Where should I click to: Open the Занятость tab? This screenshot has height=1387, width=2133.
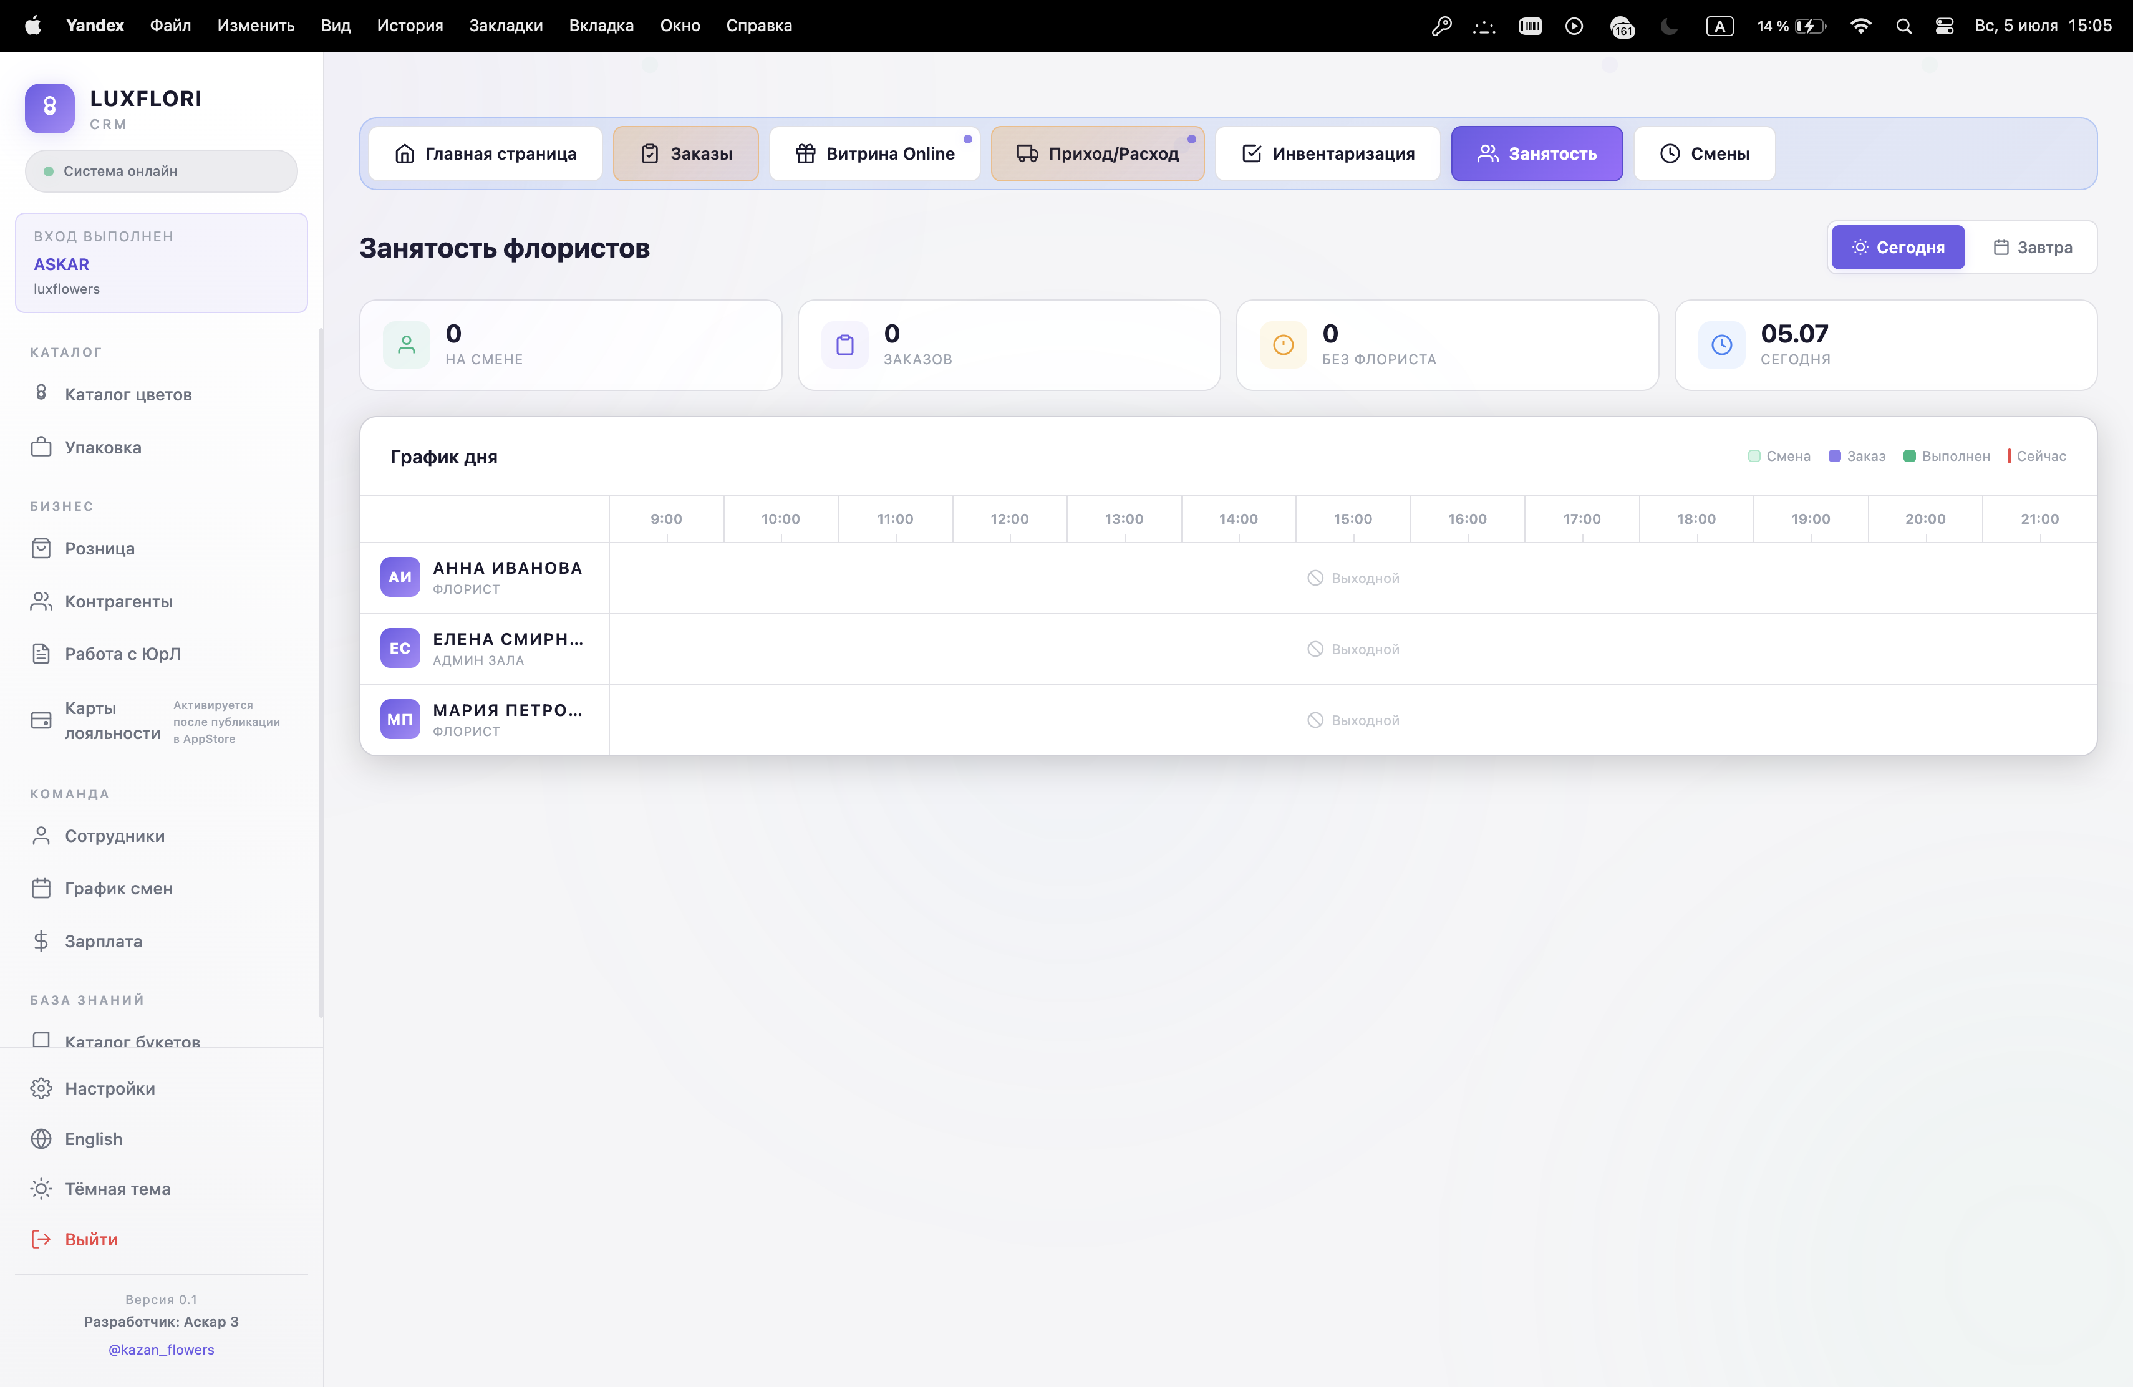[1536, 153]
